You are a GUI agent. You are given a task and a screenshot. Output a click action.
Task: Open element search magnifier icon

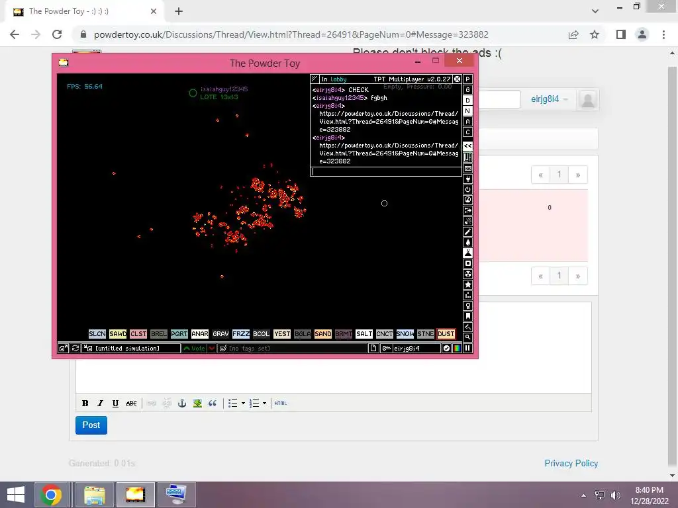point(467,337)
